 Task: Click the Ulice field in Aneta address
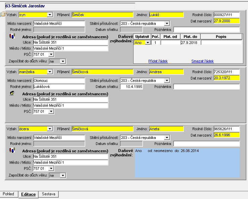tap(70, 157)
